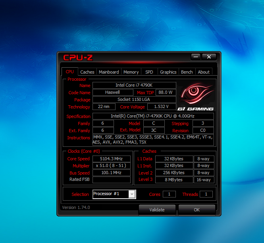Click the Validate button
The height and width of the screenshot is (243, 264).
(x=157, y=210)
